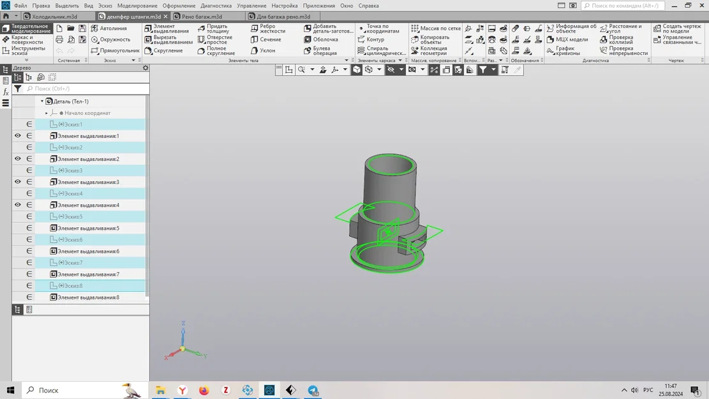Use Придать толщину command
Viewport: 709px width, 399px height.
pos(213,29)
